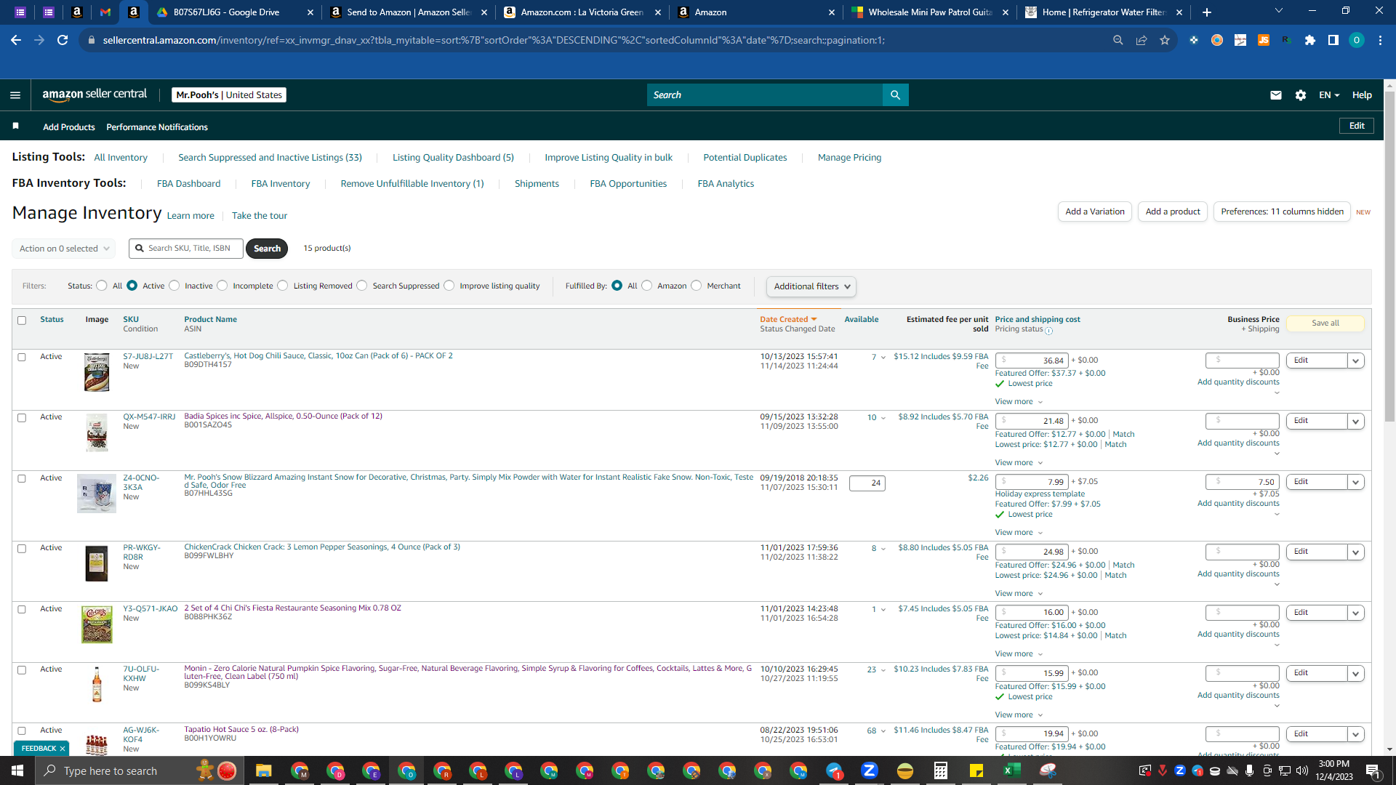Image resolution: width=1396 pixels, height=785 pixels.
Task: Open the Additional filters dropdown
Action: pyautogui.click(x=811, y=286)
